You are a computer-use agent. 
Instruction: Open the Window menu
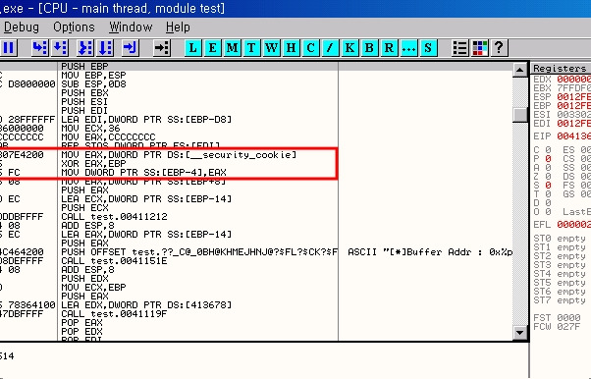point(131,27)
